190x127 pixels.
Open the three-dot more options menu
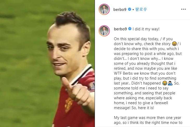click(183, 9)
